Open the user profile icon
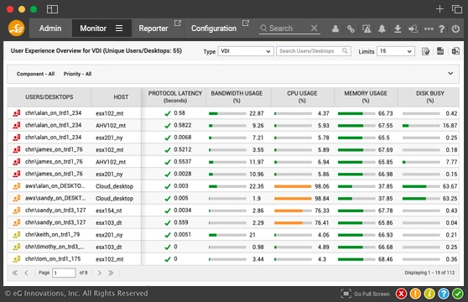468x302 pixels. click(335, 29)
